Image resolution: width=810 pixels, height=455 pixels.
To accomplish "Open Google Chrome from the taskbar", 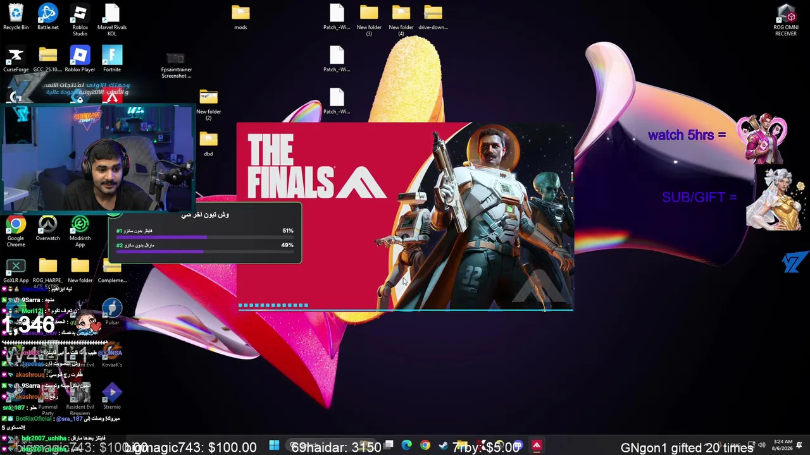I will point(425,446).
